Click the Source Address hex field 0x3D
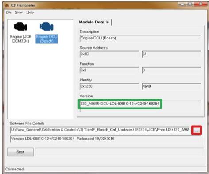209x174 pixels. pos(109,54)
